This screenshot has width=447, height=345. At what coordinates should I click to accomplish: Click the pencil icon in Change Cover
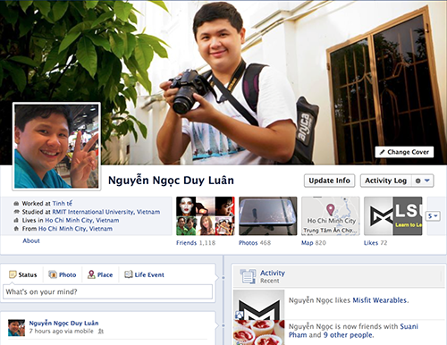click(382, 152)
